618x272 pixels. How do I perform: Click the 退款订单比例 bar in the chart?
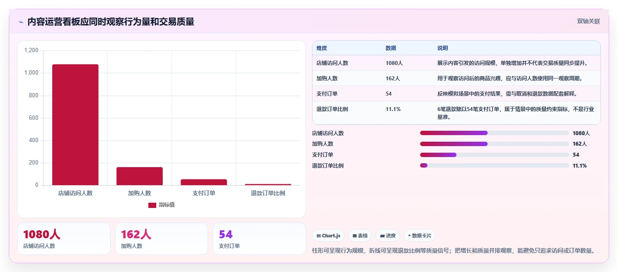point(268,184)
